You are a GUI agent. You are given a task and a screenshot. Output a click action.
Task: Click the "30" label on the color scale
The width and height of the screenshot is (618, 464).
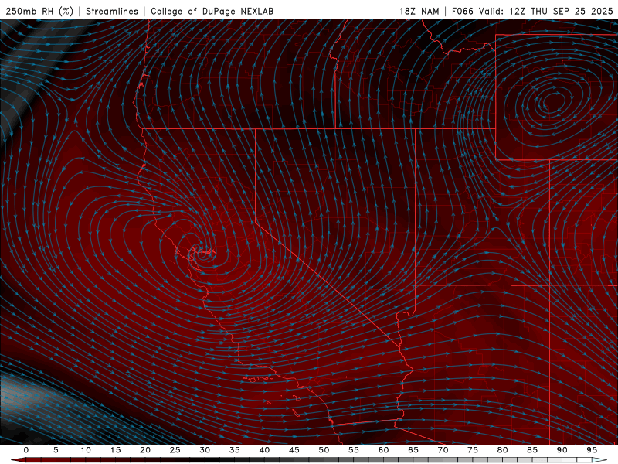click(x=205, y=450)
